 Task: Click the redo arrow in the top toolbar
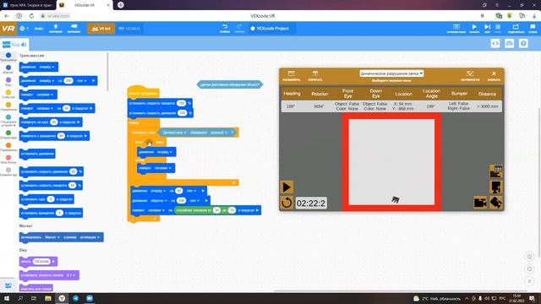(239, 28)
